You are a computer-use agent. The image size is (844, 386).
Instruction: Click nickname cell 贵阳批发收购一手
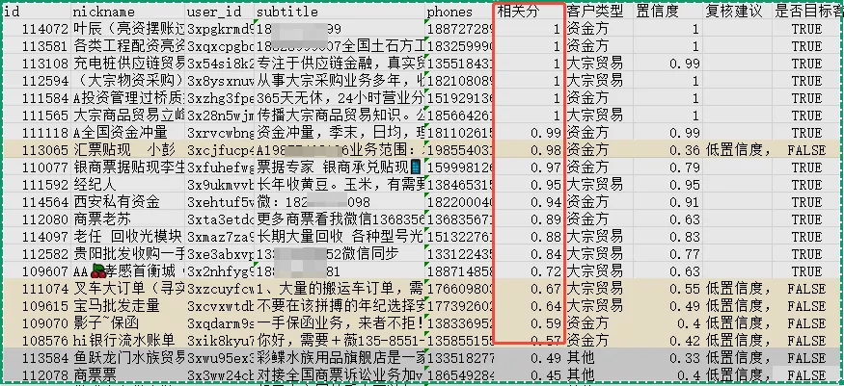coord(128,253)
